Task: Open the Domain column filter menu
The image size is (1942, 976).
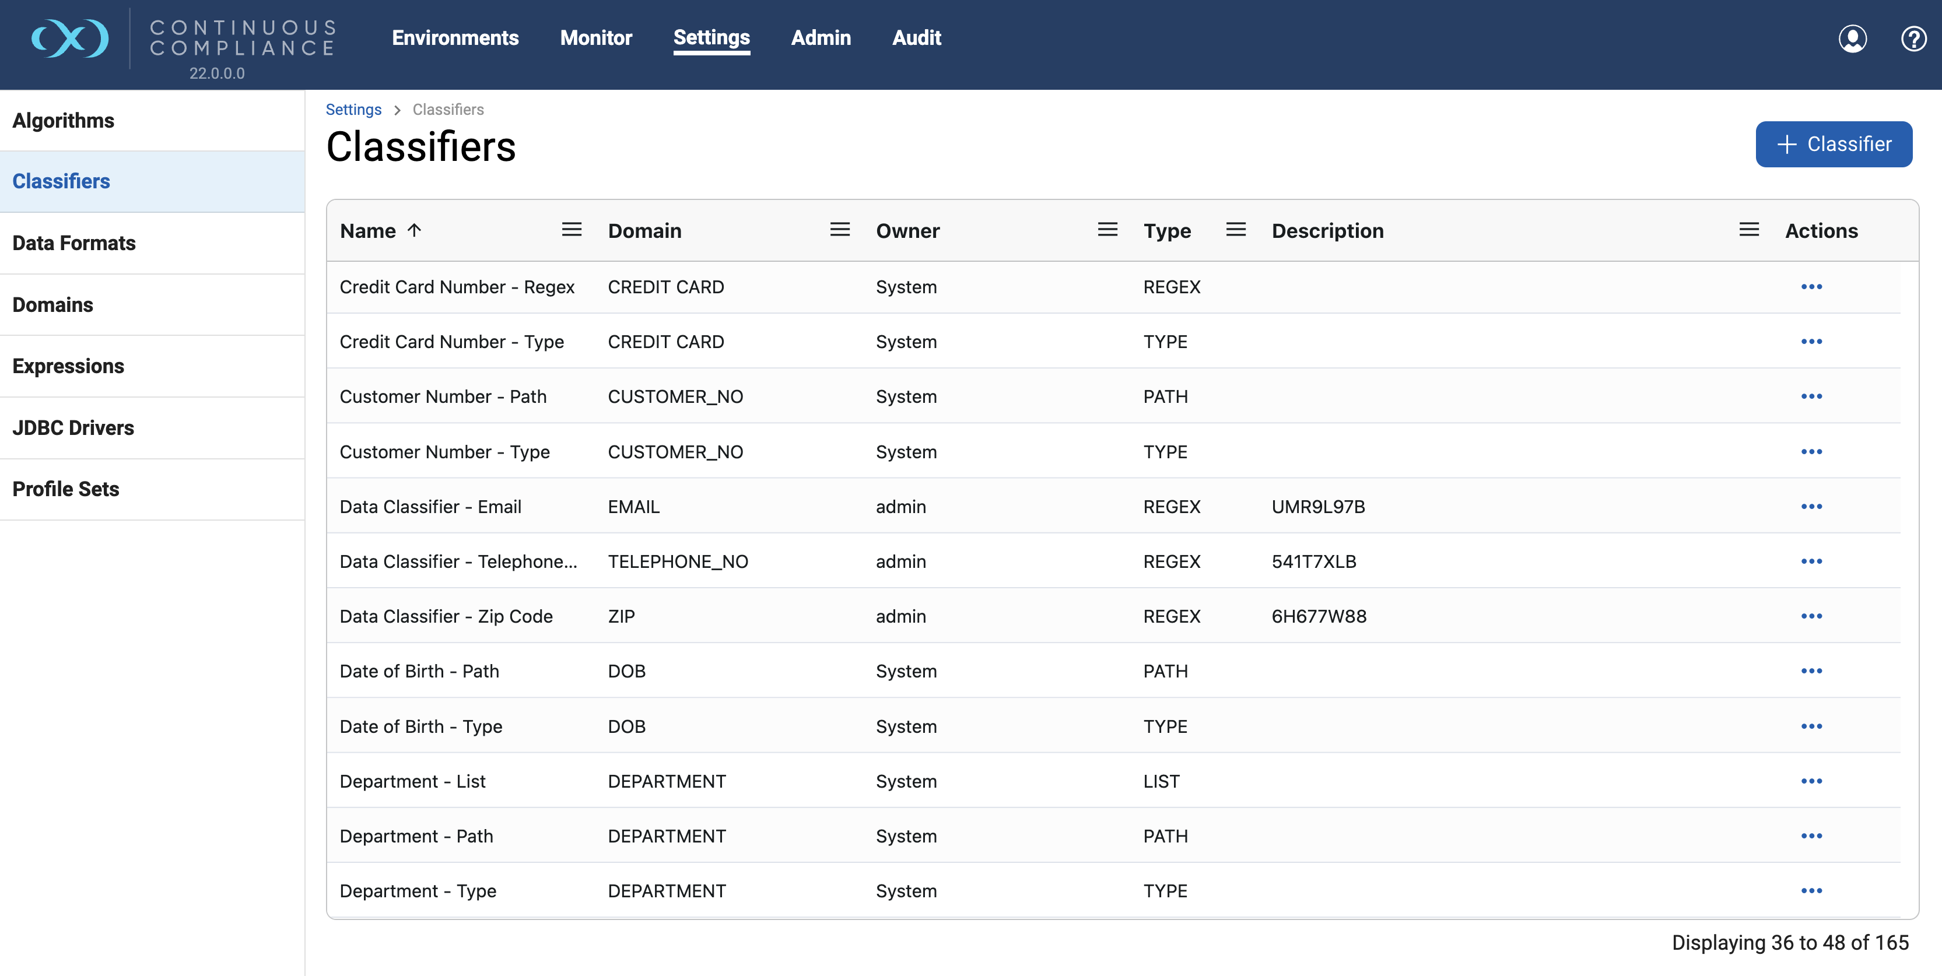Action: click(839, 230)
